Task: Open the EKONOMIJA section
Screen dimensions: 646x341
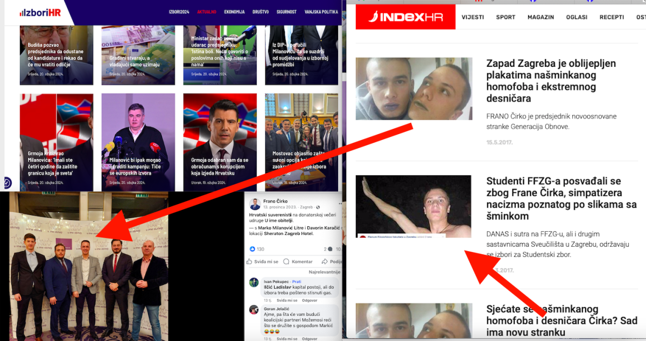Action: tap(234, 12)
